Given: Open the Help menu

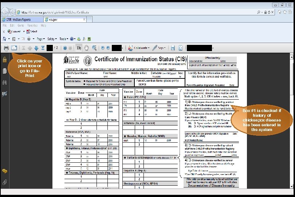Looking at the screenshot, I should click(x=43, y=26).
